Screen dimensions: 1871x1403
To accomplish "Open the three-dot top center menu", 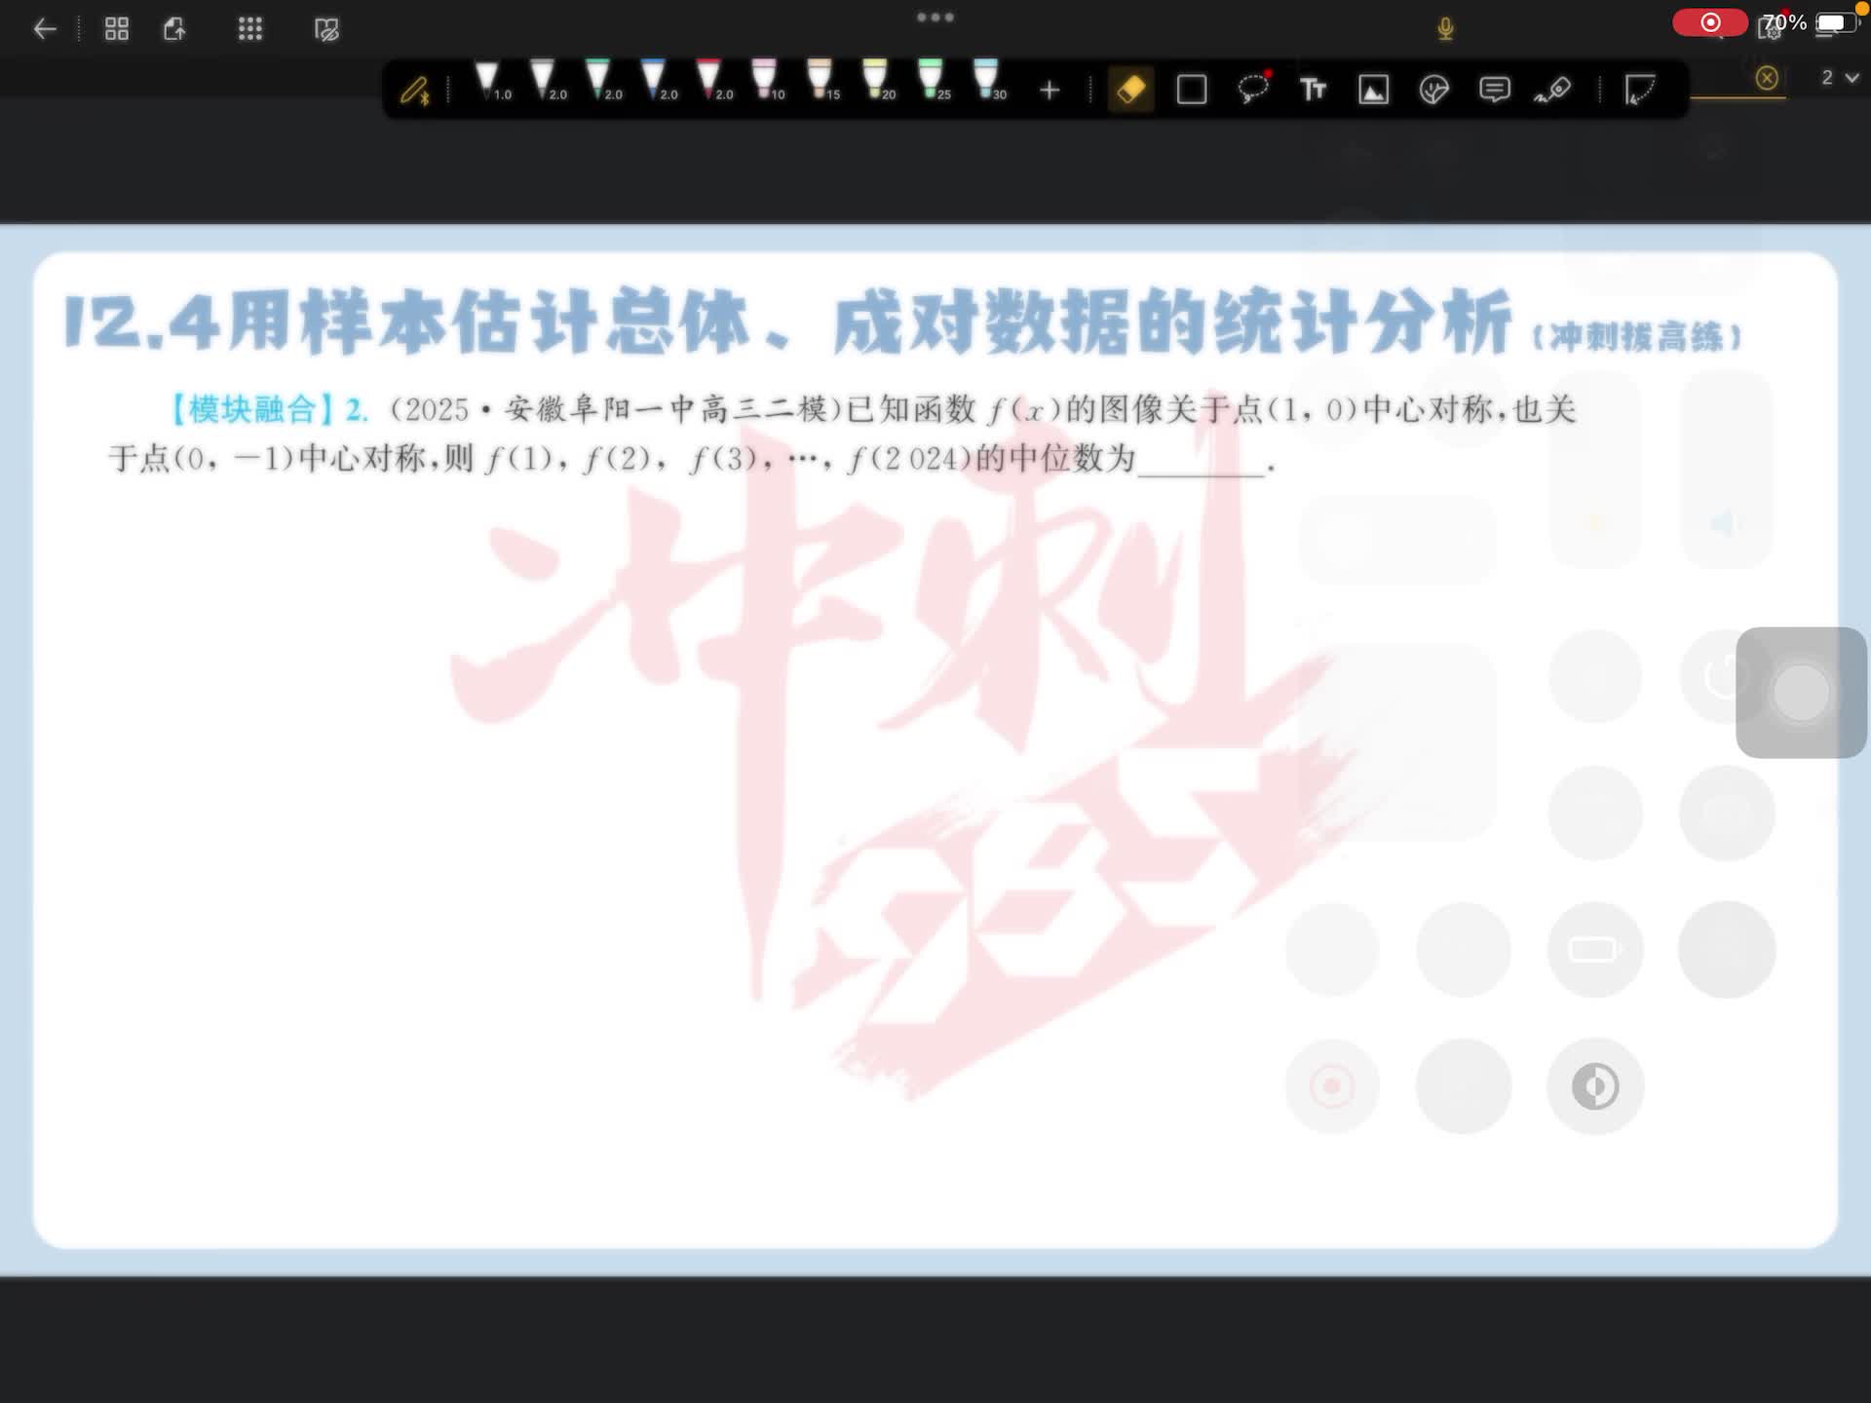I will click(x=935, y=18).
